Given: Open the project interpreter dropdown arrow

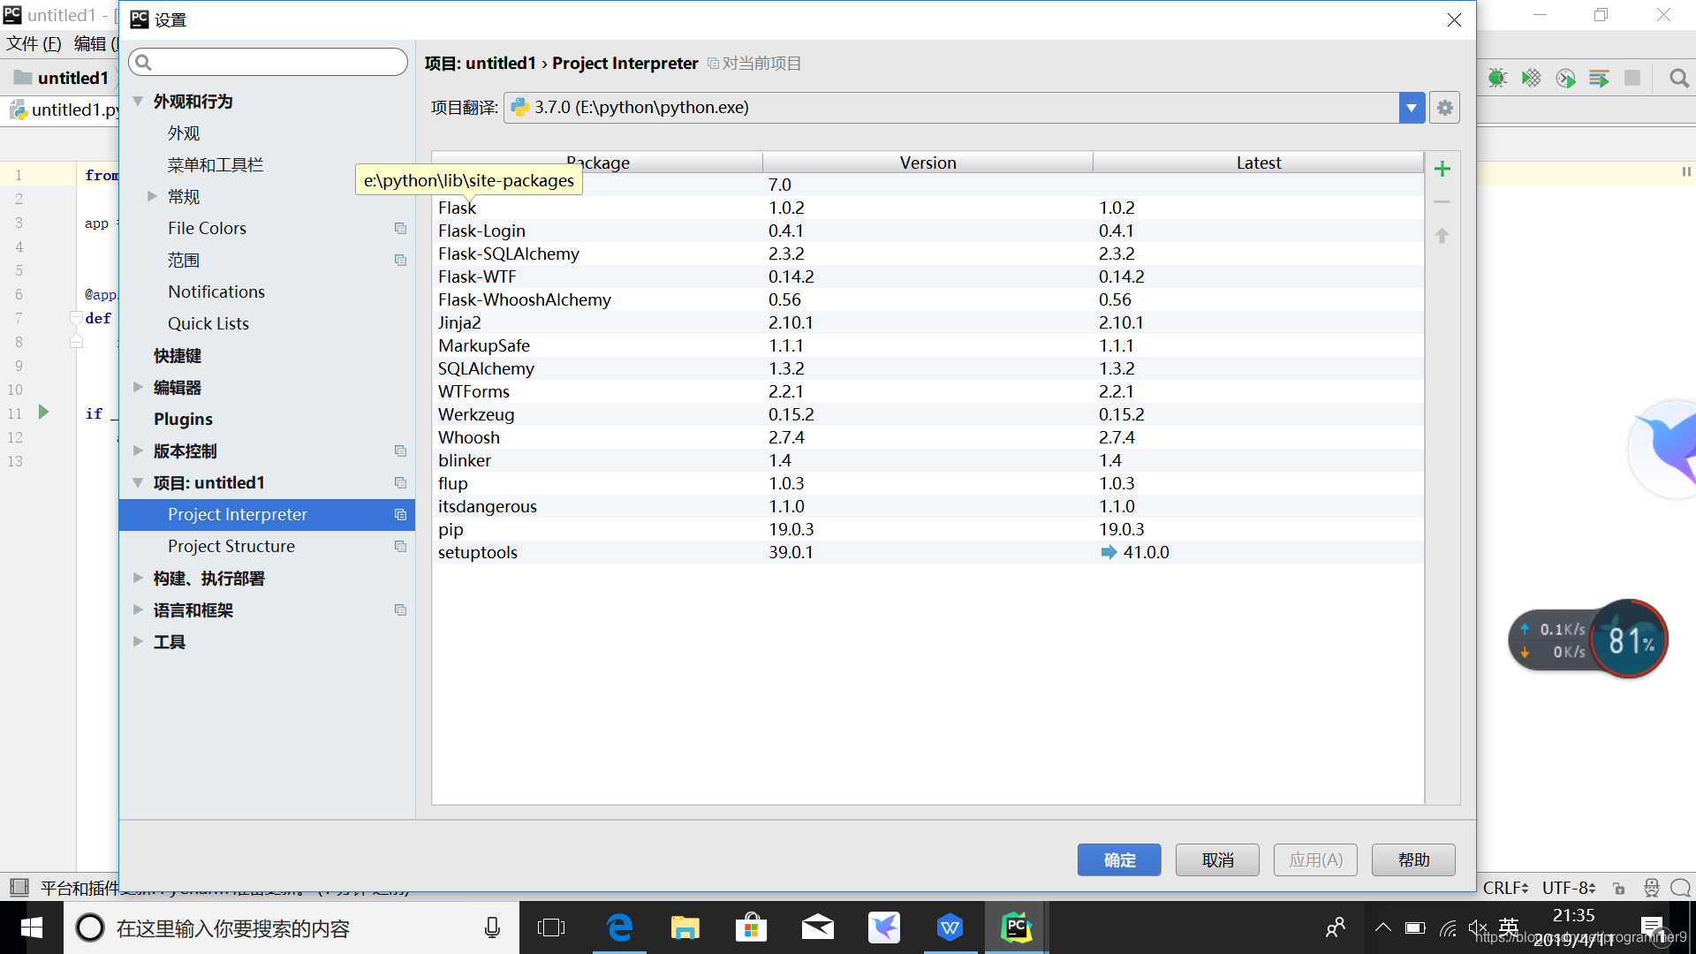Looking at the screenshot, I should coord(1412,108).
